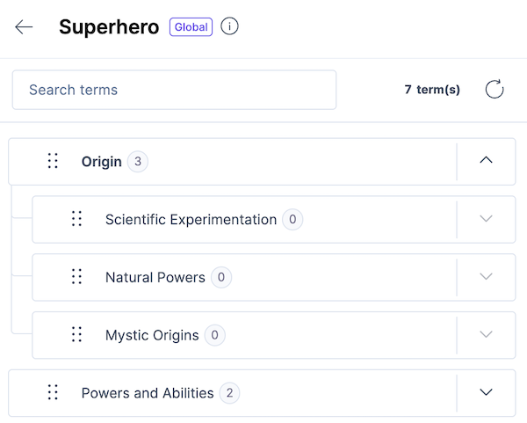The width and height of the screenshot is (527, 423).
Task: Click the back arrow icon
Action: 24,27
